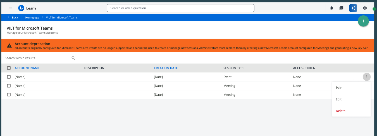The height and width of the screenshot is (136, 377).
Task: Toggle the select-all header checkbox
Action: (9, 68)
